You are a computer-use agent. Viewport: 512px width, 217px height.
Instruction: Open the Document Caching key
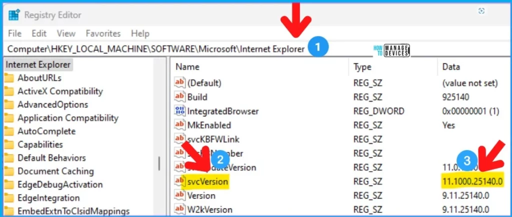(x=56, y=172)
